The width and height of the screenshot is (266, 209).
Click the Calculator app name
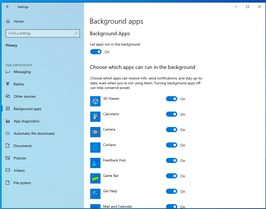pyautogui.click(x=111, y=114)
